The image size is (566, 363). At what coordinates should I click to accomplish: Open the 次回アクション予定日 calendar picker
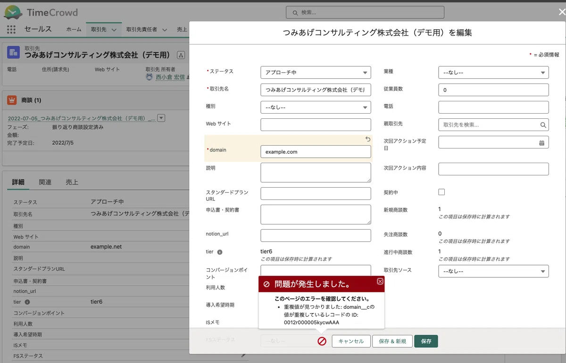pyautogui.click(x=541, y=142)
